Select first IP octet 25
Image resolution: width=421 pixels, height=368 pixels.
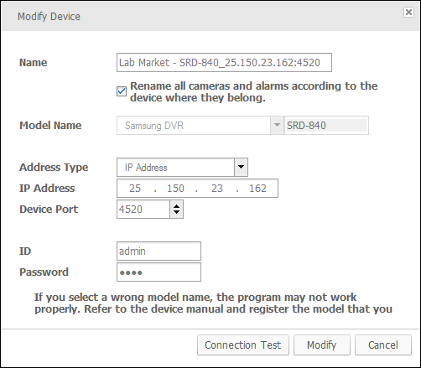(135, 189)
